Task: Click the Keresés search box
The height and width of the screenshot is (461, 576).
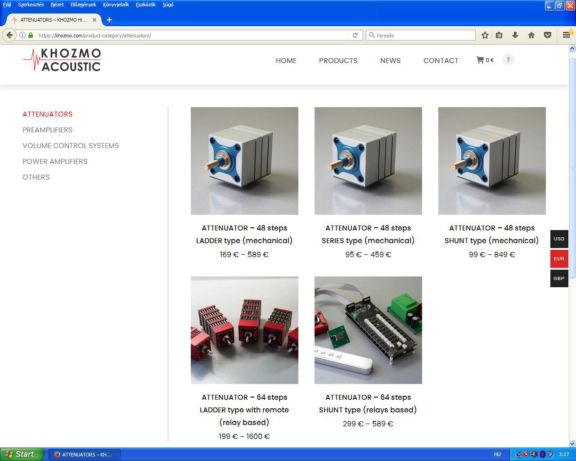Action: point(421,35)
